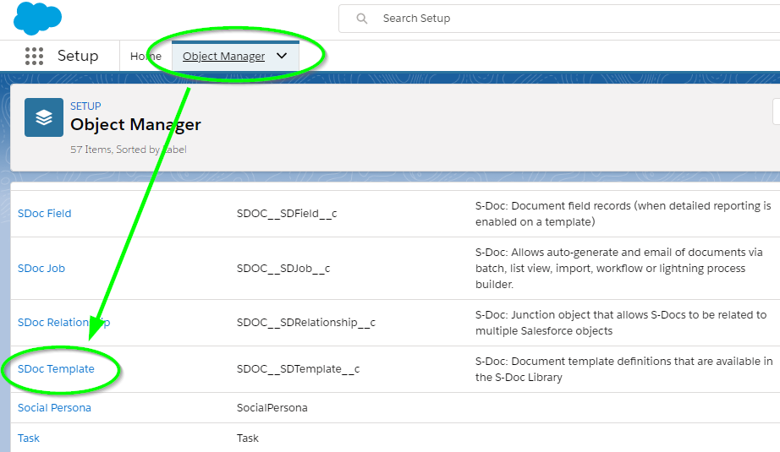The height and width of the screenshot is (452, 780).
Task: Click the Object Manager layers icon
Action: [44, 117]
